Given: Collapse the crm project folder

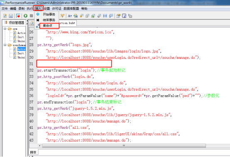Looking at the screenshot, I should (x=5, y=29).
